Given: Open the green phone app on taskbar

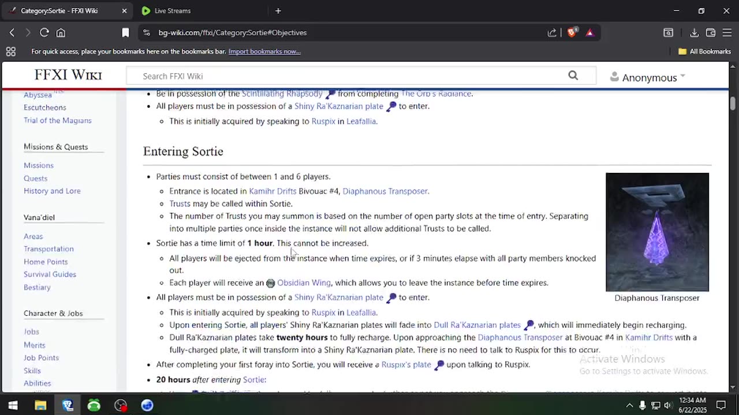Looking at the screenshot, I should 94,405.
